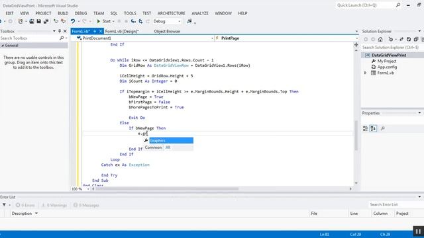
Task: Select the DataGridViewPrint project node
Action: pos(389,55)
